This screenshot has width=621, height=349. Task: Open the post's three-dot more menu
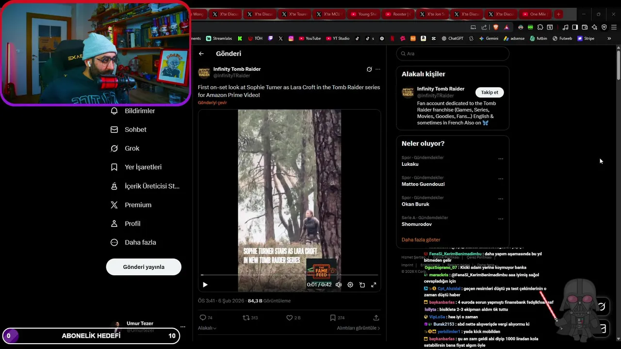point(378,69)
